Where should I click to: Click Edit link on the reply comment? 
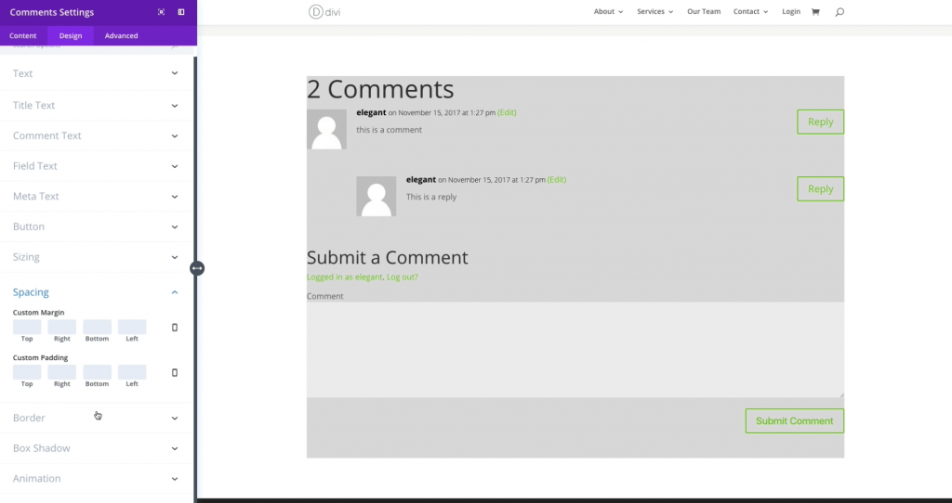point(557,180)
